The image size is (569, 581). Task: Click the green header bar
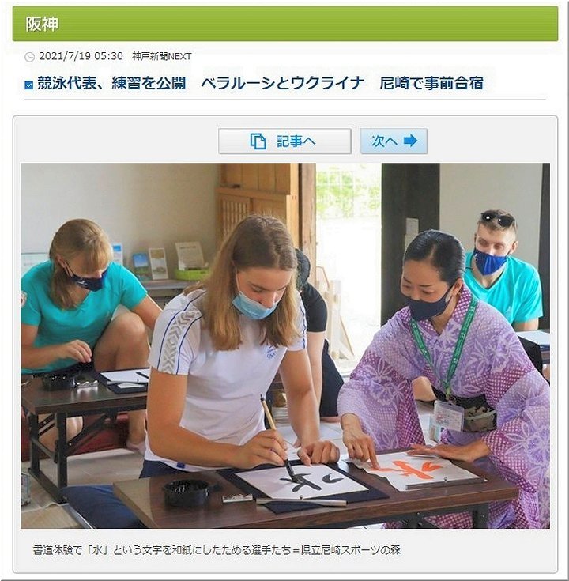coord(284,24)
